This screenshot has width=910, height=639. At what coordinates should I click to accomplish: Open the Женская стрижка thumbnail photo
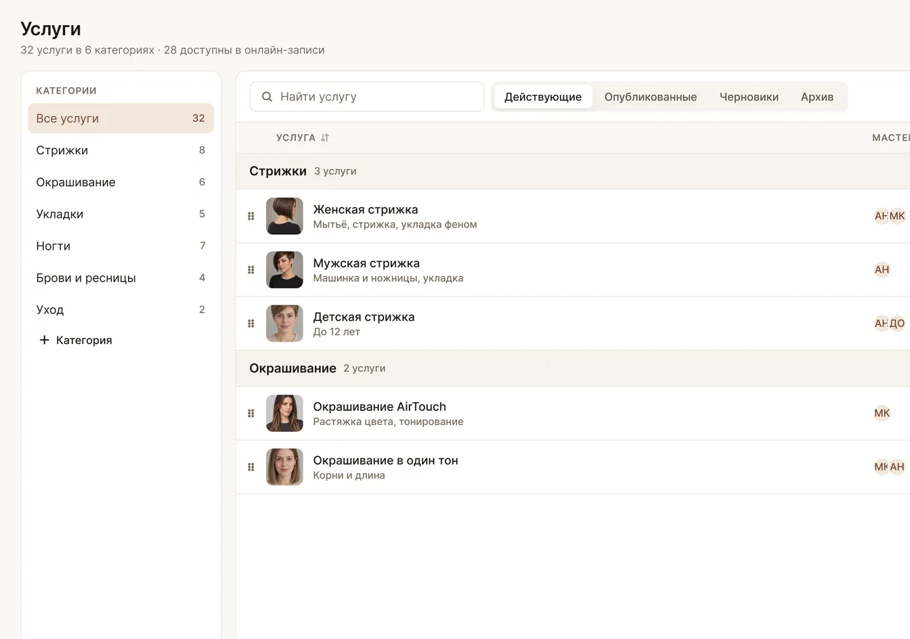pyautogui.click(x=284, y=216)
